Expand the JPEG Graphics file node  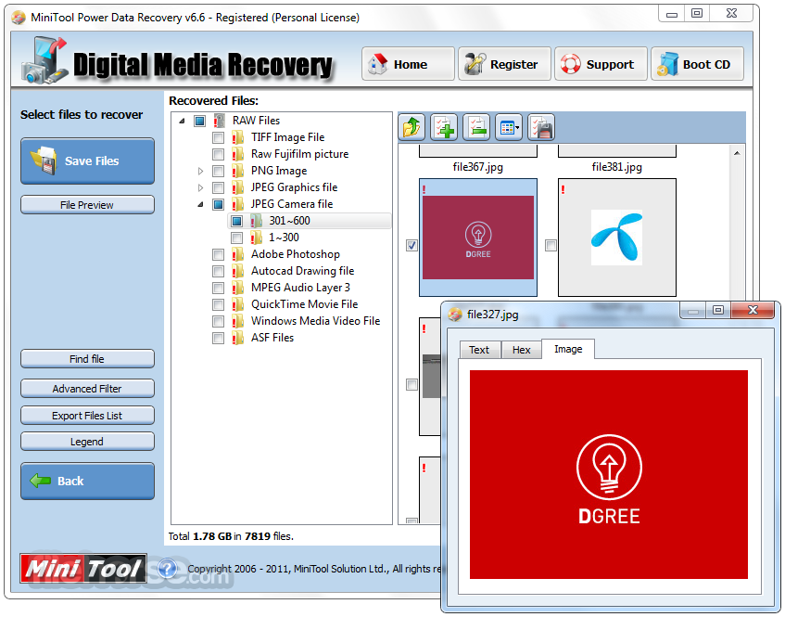pos(201,187)
